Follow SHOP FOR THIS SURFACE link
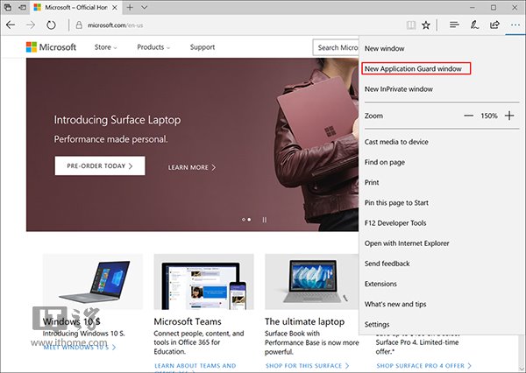Image resolution: width=526 pixels, height=373 pixels. pos(308,366)
